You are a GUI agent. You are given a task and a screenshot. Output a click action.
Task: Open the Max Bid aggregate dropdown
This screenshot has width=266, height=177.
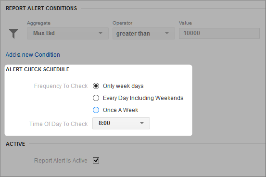[68, 34]
